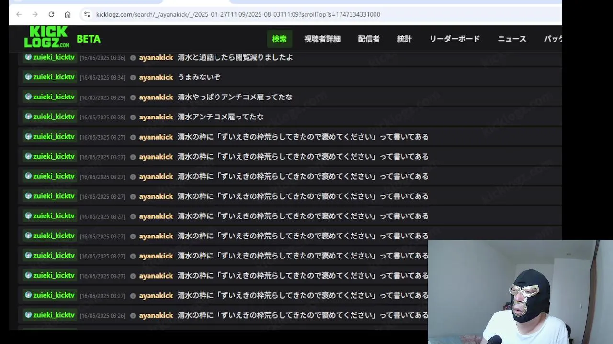Click the browser forward arrow
613x344 pixels.
(35, 14)
